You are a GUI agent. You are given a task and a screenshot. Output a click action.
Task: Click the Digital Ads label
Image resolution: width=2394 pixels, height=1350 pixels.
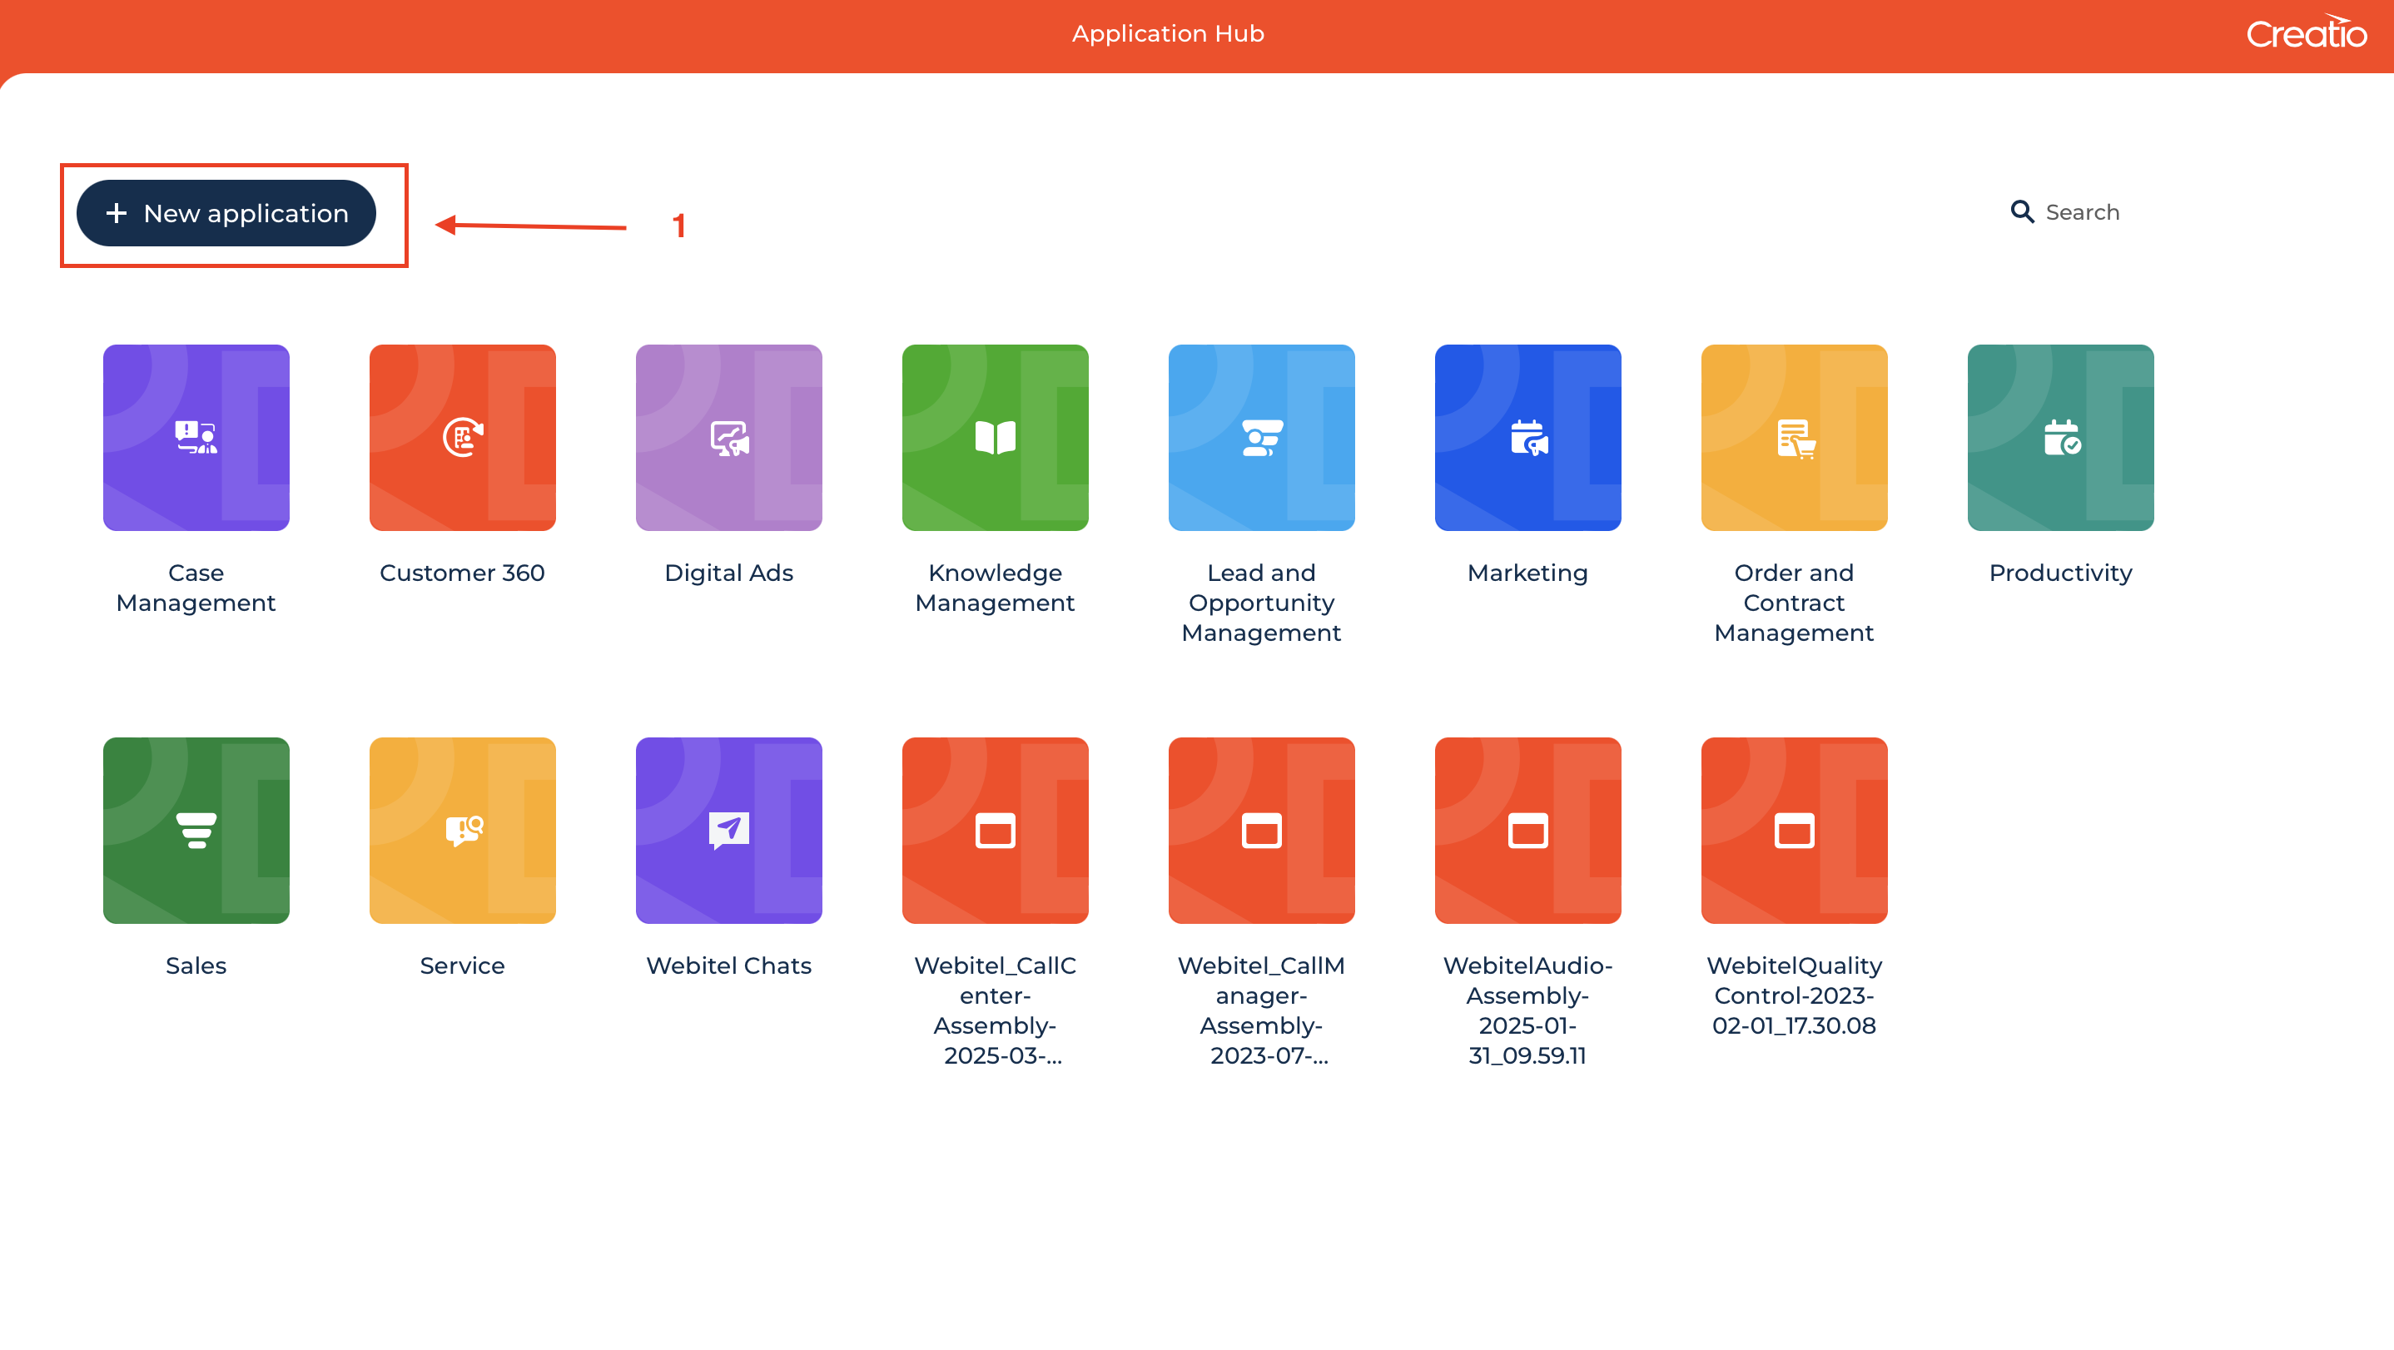(728, 573)
